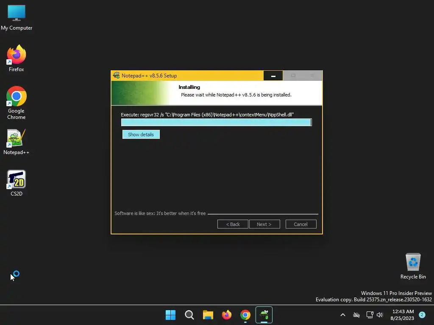434x325 pixels.
Task: Click the 'Execute: regsvr32' status text
Action: pos(207,115)
